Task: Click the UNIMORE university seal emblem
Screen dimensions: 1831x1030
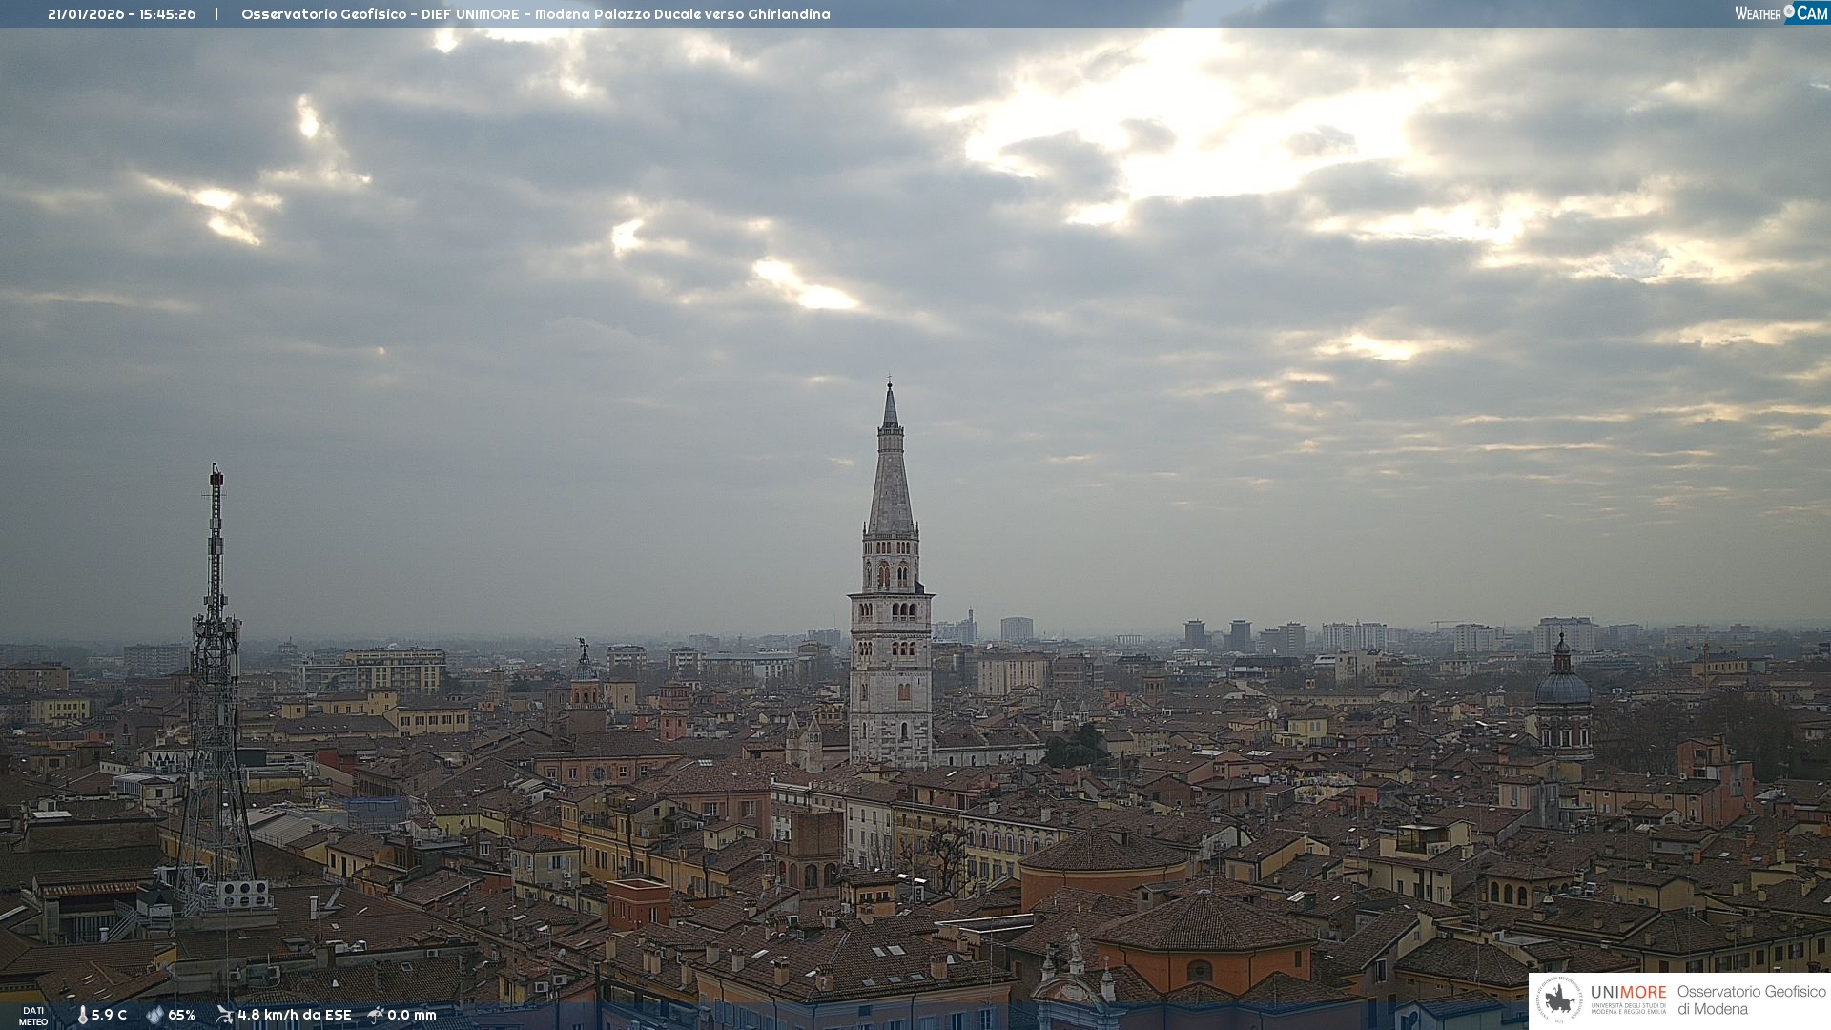Action: tap(1559, 1000)
